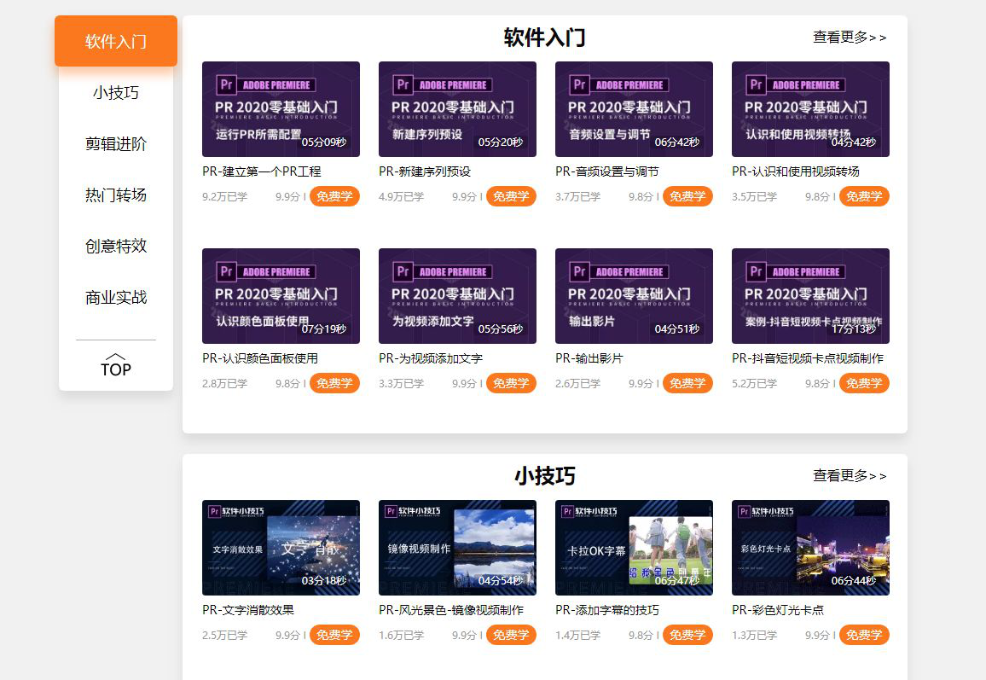Go to 热门转场 category
The width and height of the screenshot is (986, 680).
[116, 195]
